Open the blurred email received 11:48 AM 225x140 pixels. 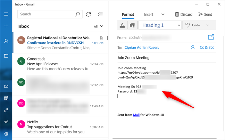point(60,106)
